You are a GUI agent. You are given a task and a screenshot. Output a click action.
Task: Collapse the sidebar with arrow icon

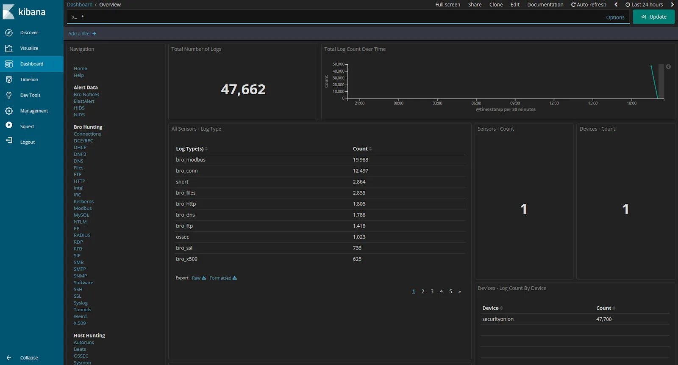(9, 358)
